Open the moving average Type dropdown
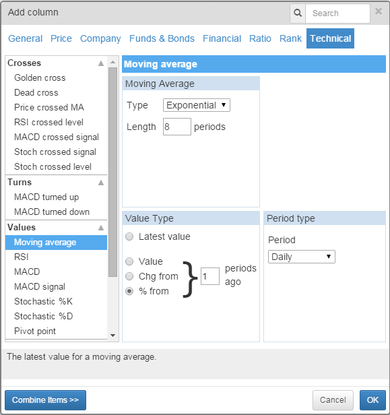 point(197,105)
